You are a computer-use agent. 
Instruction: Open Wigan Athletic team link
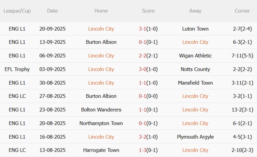[x=195, y=56]
